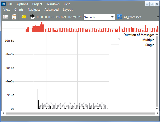Open the chart view icon in the toolbar
160x122 pixels.
tap(6, 17)
